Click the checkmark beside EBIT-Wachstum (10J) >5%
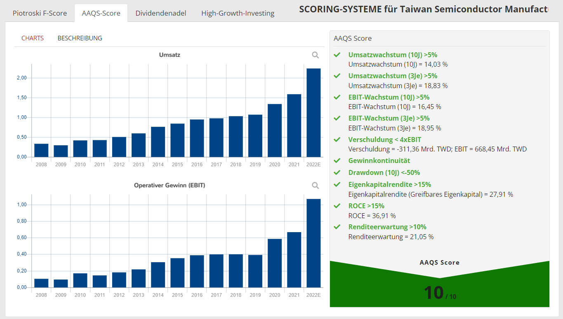This screenshot has height=319, width=563. 337,97
